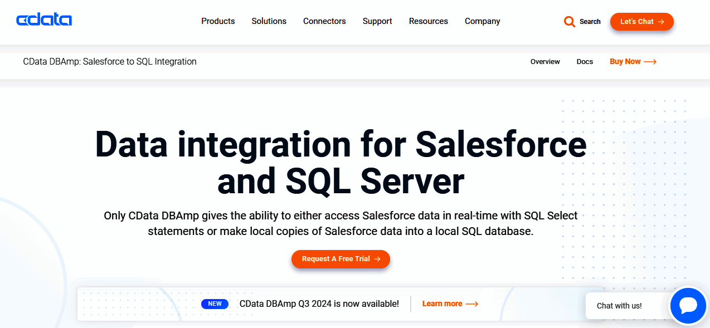Image resolution: width=710 pixels, height=328 pixels.
Task: Open the Docs tab
Action: (x=585, y=62)
